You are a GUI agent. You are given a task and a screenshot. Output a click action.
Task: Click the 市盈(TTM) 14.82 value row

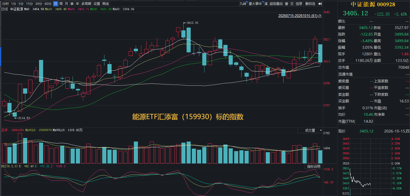pyautogui.click(x=356, y=121)
